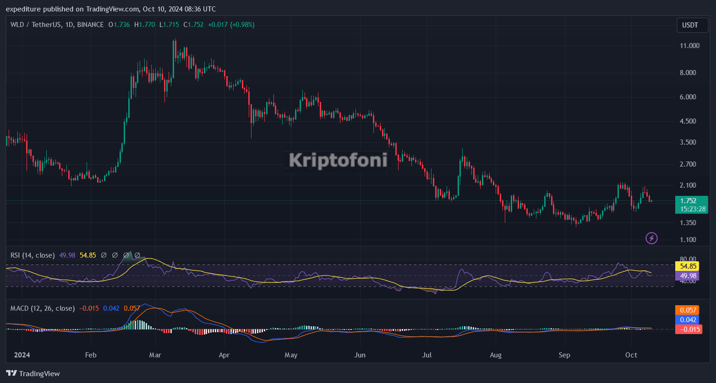Click the second Ø circle in RSI legend
The image size is (716, 383).
click(115, 255)
